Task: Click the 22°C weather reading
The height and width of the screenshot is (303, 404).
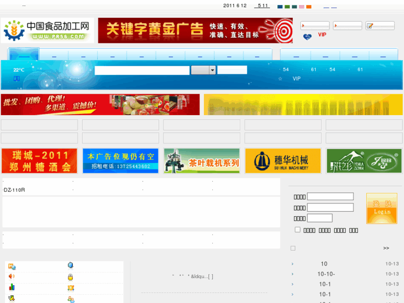Action: (x=19, y=70)
